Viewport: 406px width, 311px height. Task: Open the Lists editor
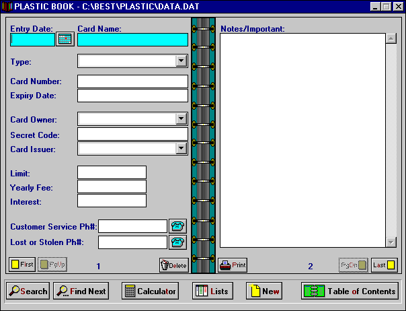tap(212, 291)
